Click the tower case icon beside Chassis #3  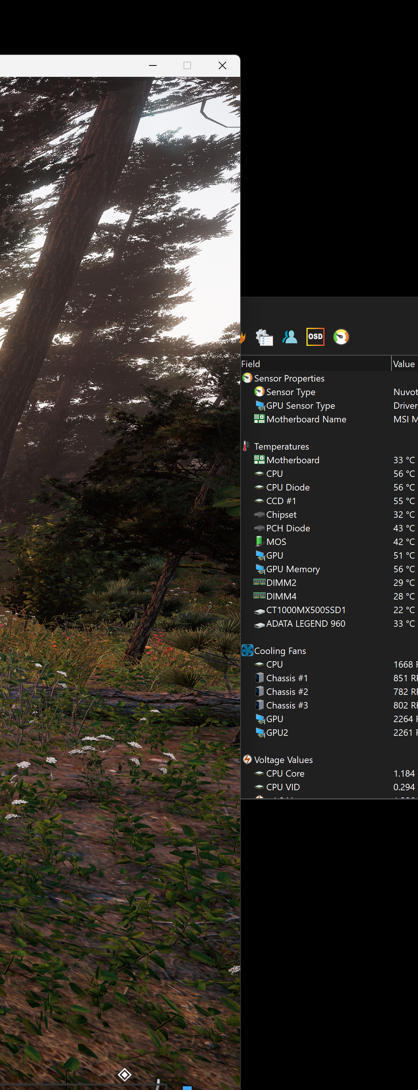(260, 705)
